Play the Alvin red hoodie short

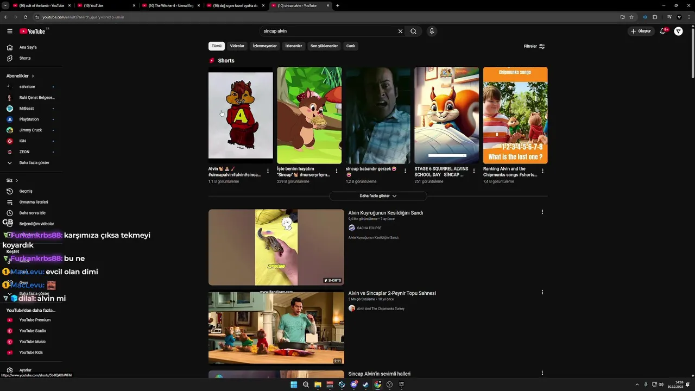[241, 115]
